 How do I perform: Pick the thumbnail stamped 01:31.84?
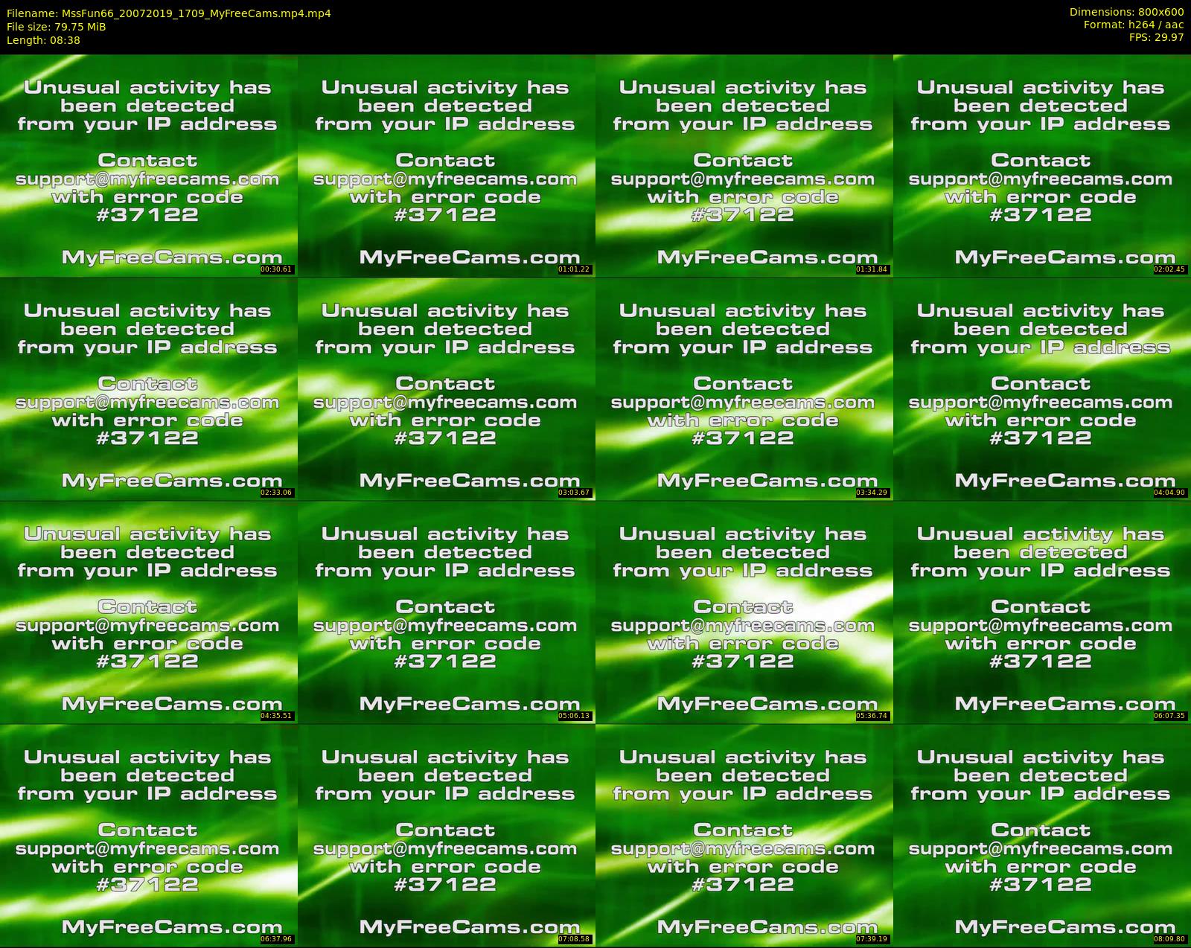pyautogui.click(x=744, y=165)
